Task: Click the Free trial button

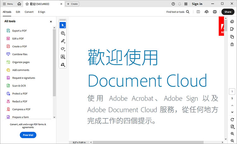Action: 28,135
